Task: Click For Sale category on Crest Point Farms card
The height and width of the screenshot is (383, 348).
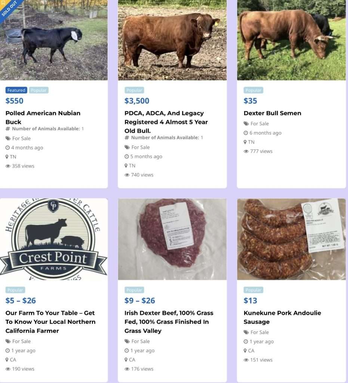Action: point(21,341)
